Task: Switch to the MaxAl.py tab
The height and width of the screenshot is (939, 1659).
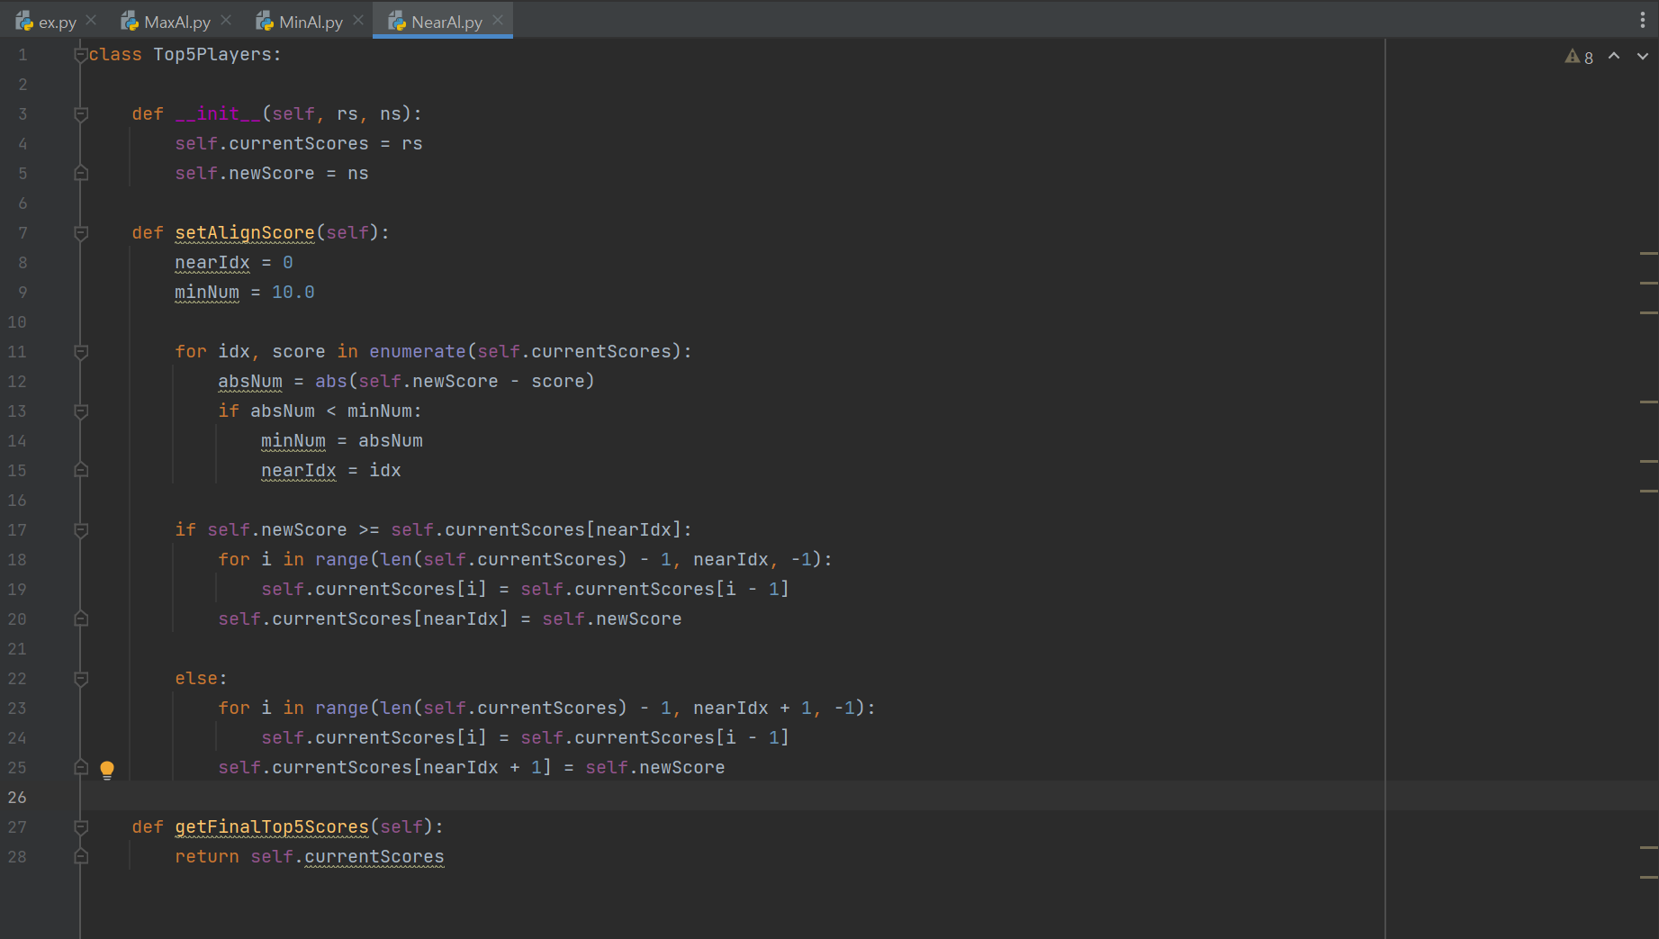Action: tap(176, 22)
